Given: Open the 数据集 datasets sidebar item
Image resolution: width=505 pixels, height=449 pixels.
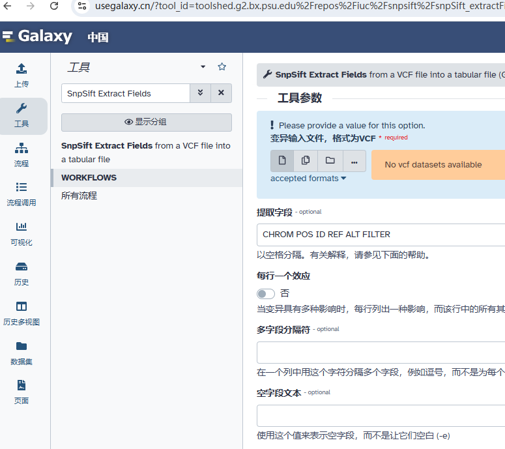Looking at the screenshot, I should coord(22,354).
